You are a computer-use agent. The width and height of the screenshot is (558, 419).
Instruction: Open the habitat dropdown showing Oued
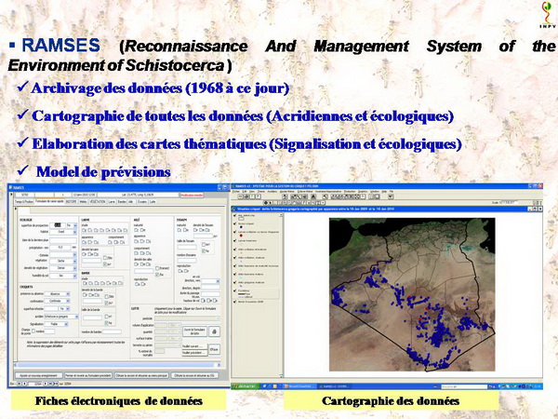[74, 232]
